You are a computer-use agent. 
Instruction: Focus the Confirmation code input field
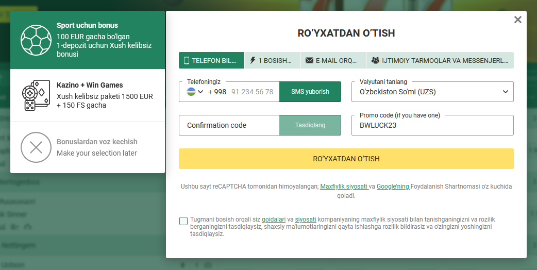pos(229,125)
